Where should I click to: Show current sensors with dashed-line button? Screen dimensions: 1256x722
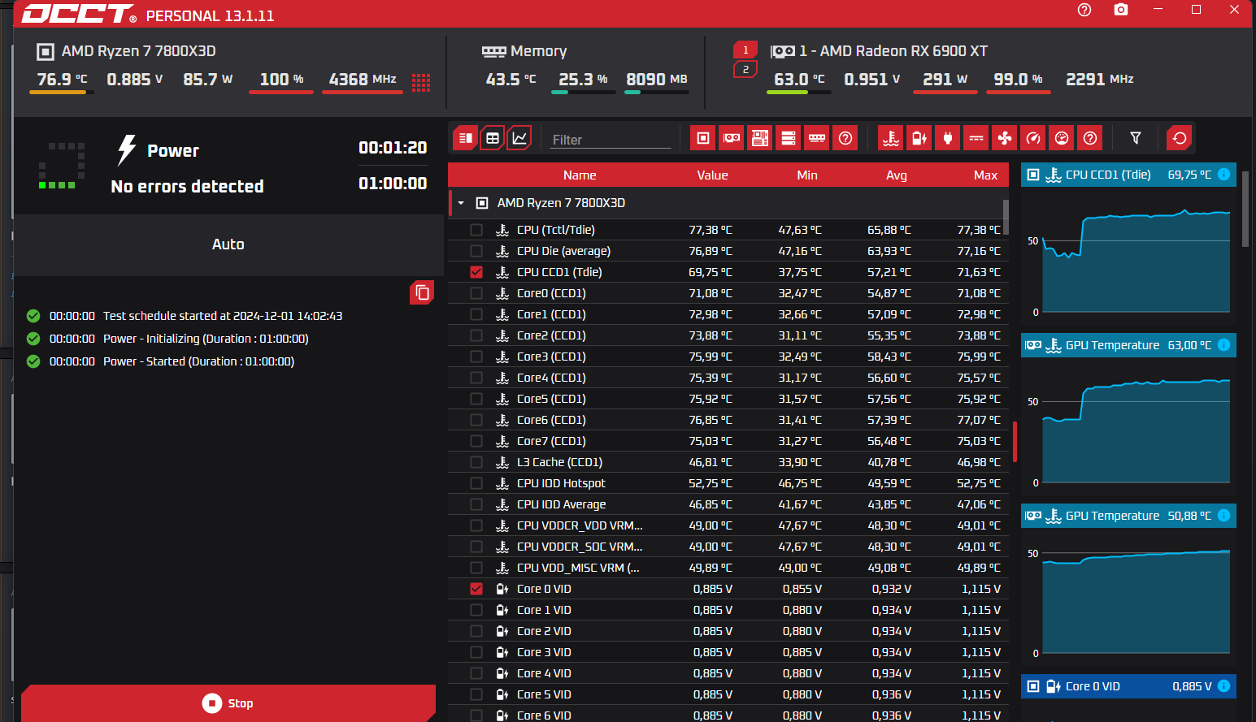point(976,138)
